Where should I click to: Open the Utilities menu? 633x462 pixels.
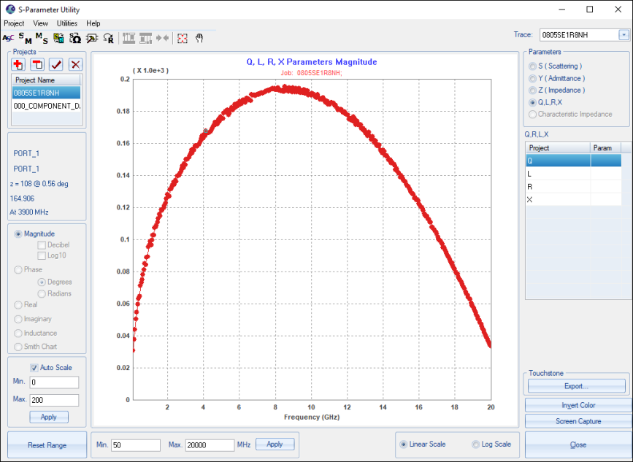(x=66, y=23)
